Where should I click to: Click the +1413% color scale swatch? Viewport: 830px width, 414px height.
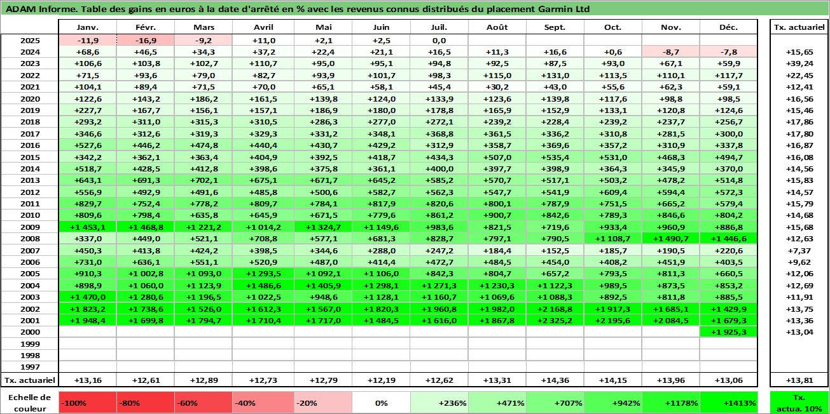point(729,403)
